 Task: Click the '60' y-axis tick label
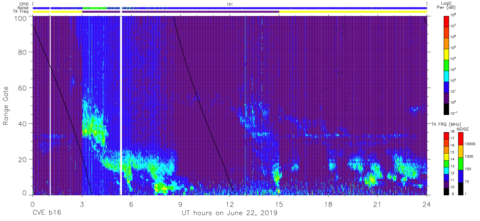(22, 88)
